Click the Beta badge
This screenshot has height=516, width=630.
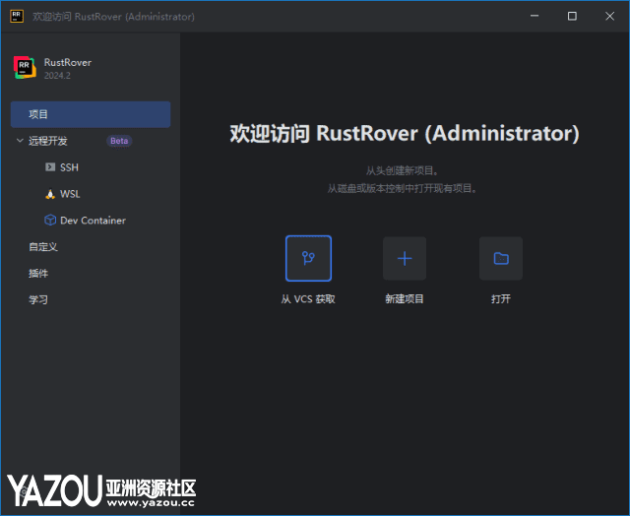[119, 141]
